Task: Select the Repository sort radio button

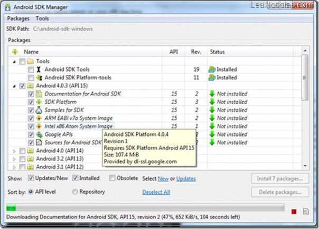Action: (x=75, y=192)
